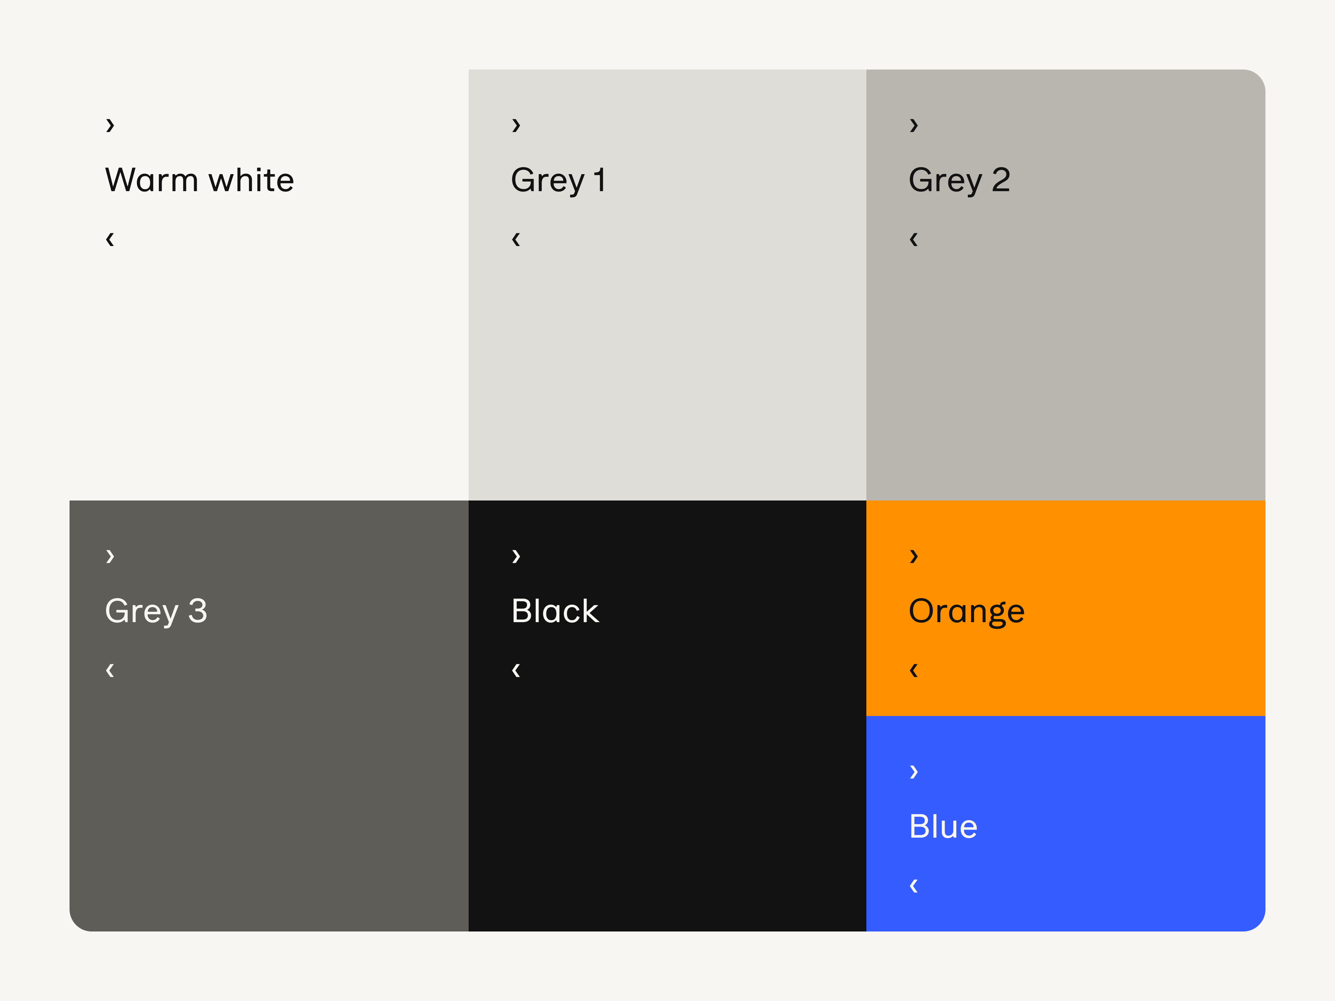Click the left chevron below Blue
The width and height of the screenshot is (1335, 1001).
point(913,886)
